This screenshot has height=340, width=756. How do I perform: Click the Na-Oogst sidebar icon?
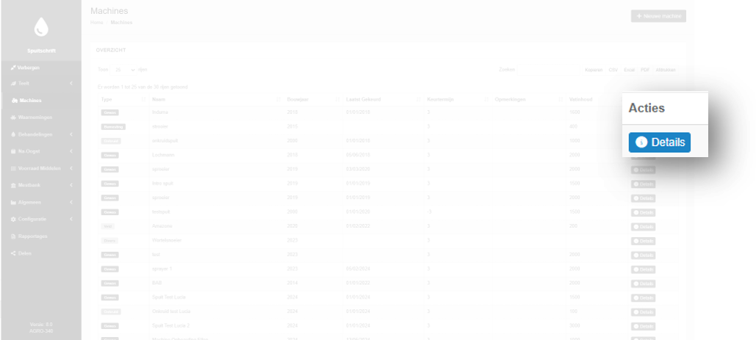coord(13,151)
